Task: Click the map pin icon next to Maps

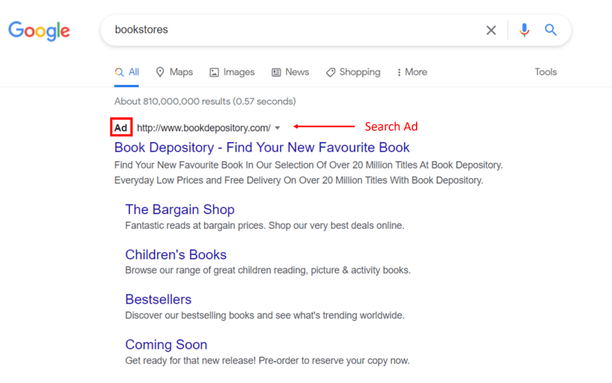Action: (160, 72)
